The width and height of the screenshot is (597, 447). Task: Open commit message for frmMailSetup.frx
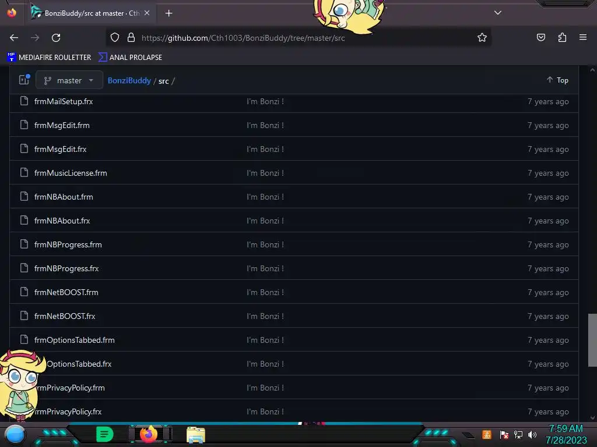[x=265, y=101]
